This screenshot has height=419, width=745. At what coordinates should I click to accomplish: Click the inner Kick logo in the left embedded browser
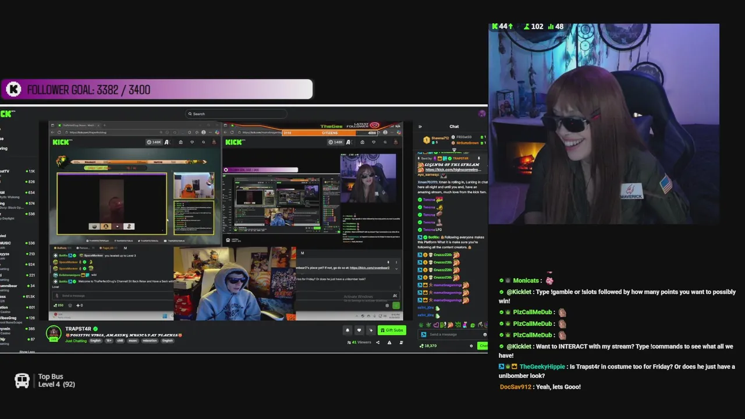(x=62, y=142)
